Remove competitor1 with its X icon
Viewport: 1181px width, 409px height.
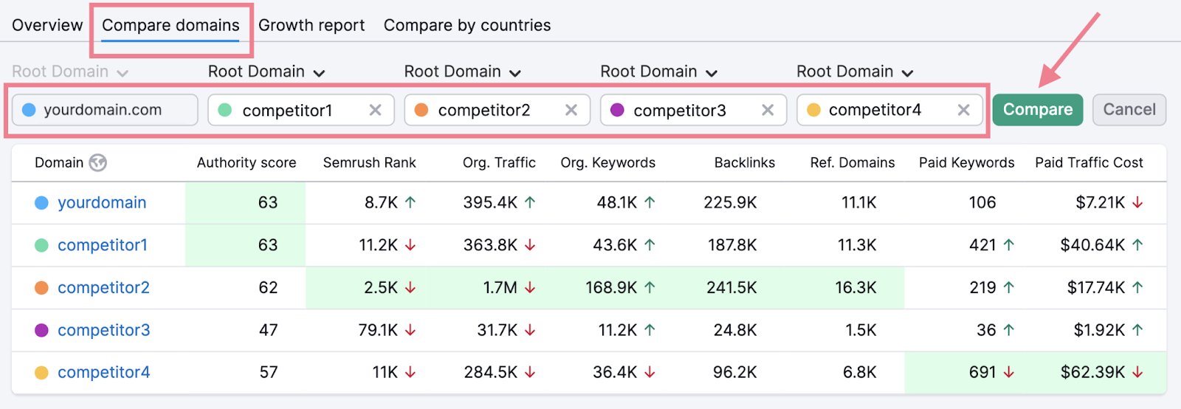tap(375, 110)
